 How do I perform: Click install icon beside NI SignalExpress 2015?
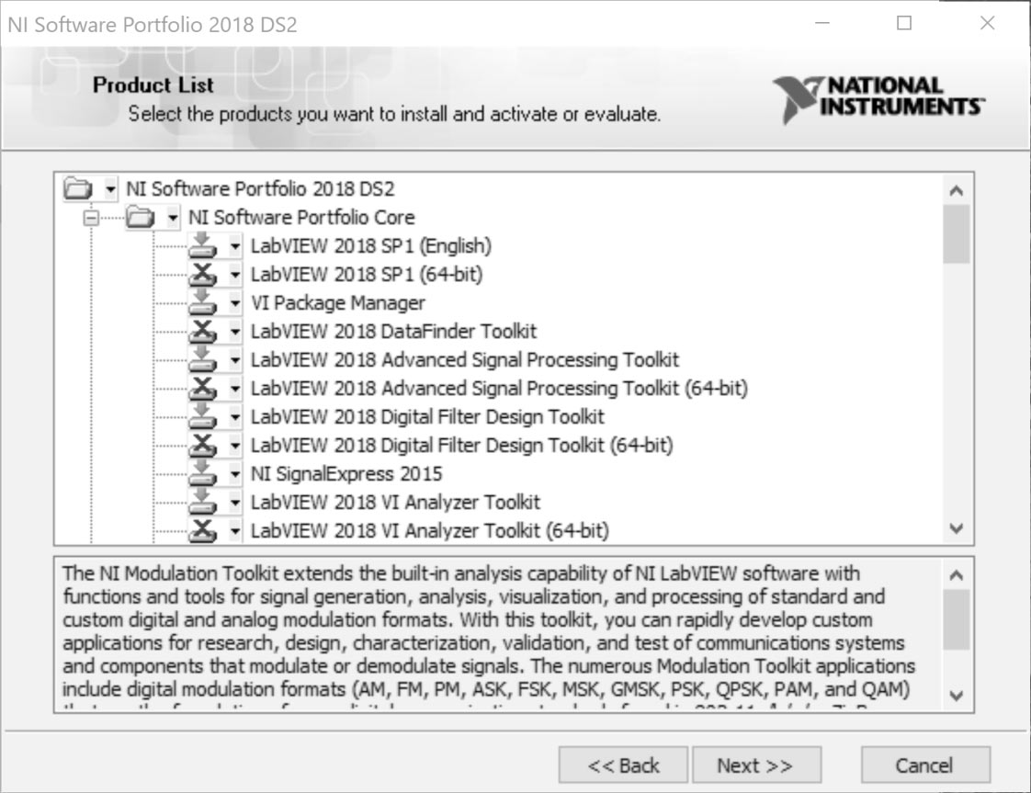point(202,474)
